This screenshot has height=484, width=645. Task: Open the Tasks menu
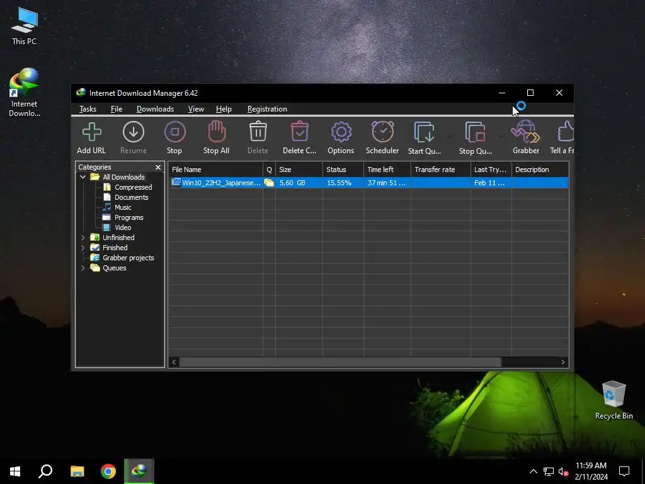[x=88, y=109]
